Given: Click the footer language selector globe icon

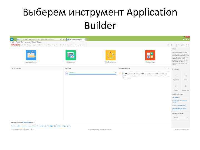Looking at the screenshot, I should point(32,130).
